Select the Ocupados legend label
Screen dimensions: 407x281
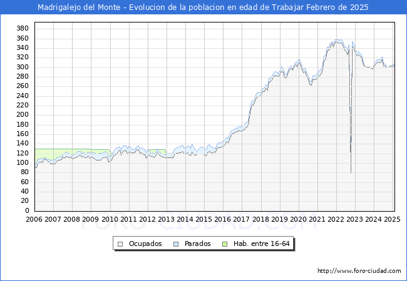(x=145, y=244)
